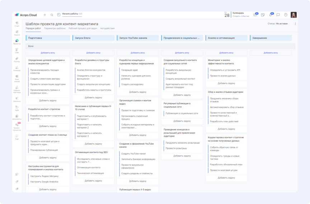Switch to Рабочий процесс для задач tab

(x=83, y=28)
